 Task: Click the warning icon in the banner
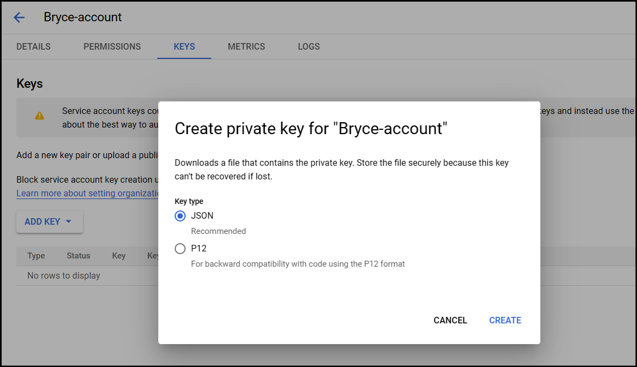[40, 116]
